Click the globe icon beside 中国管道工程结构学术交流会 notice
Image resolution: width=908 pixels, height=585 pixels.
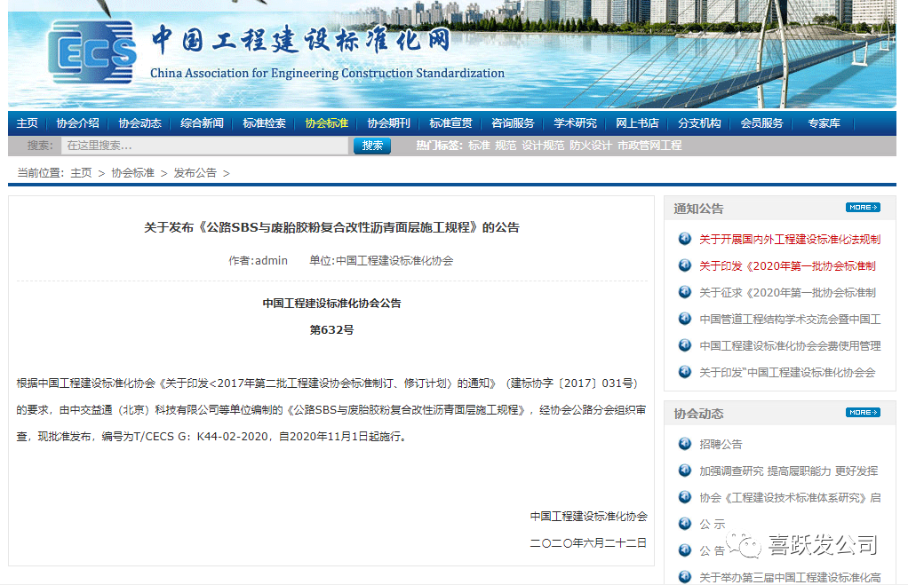click(x=684, y=318)
